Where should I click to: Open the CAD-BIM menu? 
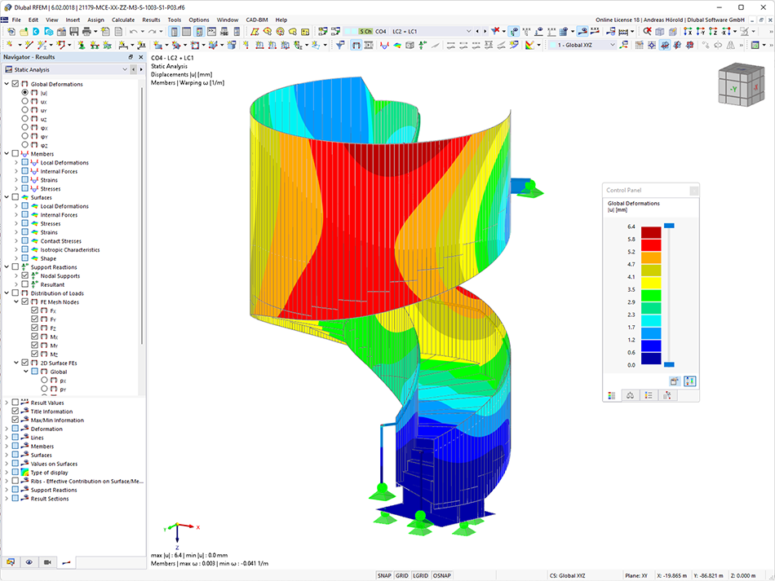point(256,20)
